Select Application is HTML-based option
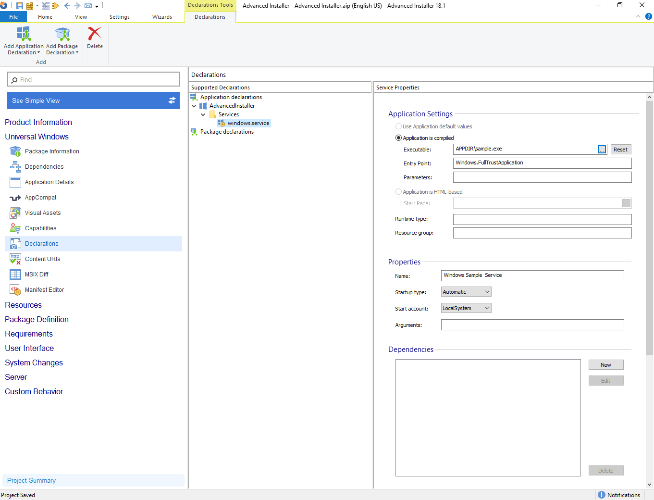This screenshot has width=654, height=500. click(398, 191)
